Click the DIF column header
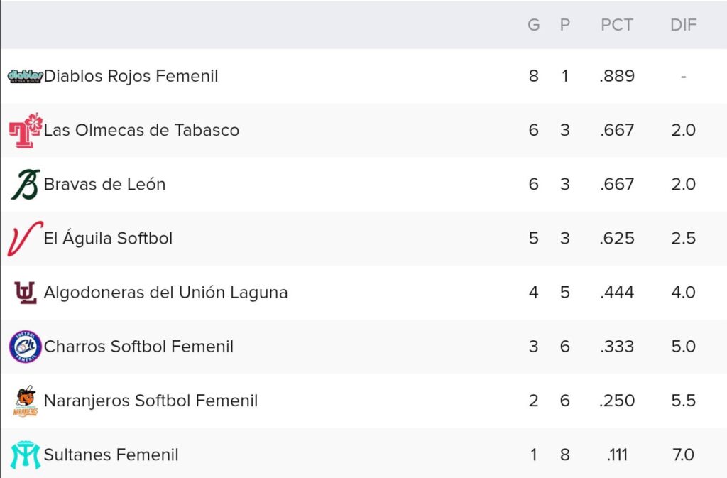 pyautogui.click(x=683, y=25)
